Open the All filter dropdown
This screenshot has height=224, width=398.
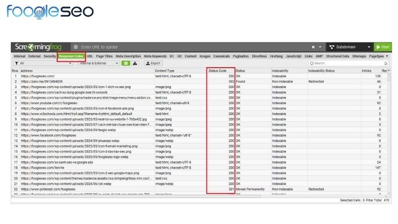tap(43, 63)
